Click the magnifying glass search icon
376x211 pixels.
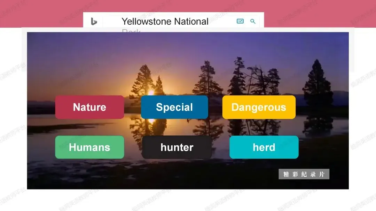(253, 21)
